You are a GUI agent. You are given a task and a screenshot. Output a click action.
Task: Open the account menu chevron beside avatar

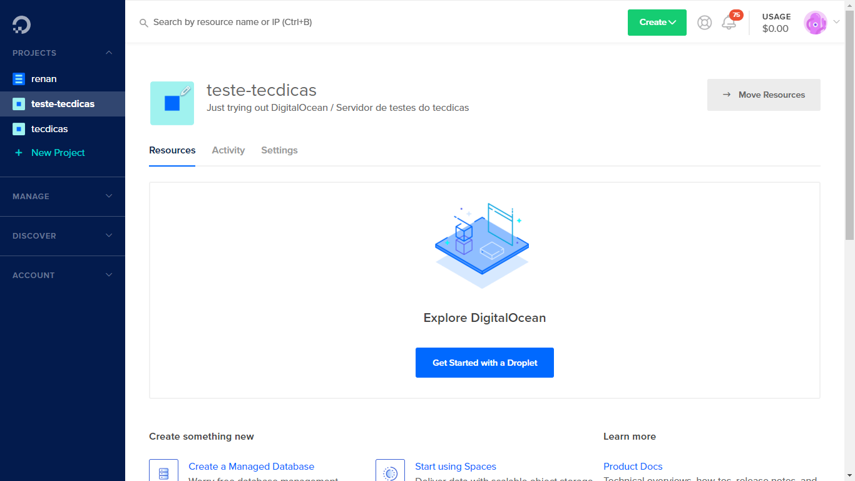836,23
